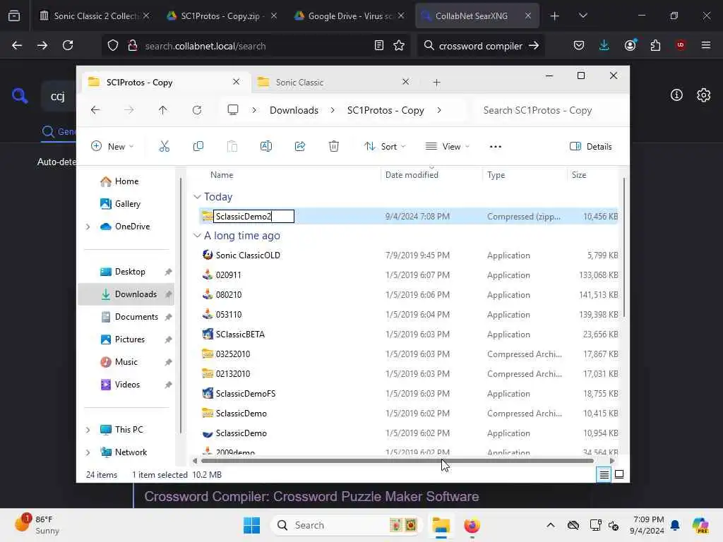Open Firefox extensions puzzle icon
The height and width of the screenshot is (542, 723).
[655, 45]
